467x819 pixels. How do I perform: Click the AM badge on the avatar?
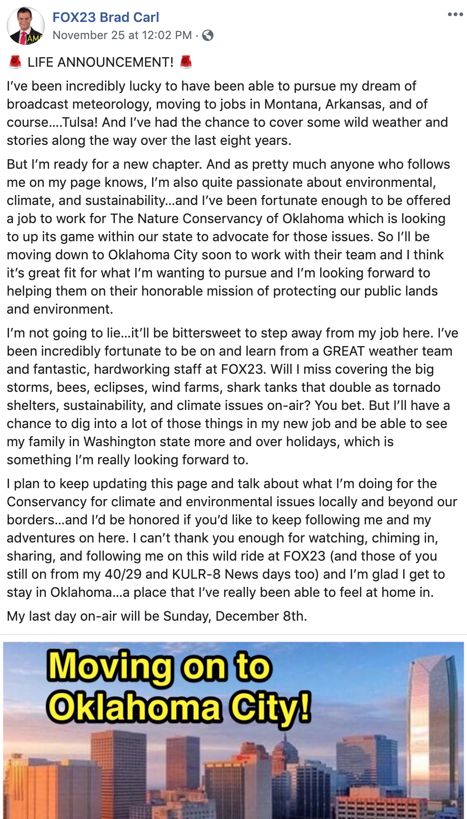(x=34, y=39)
